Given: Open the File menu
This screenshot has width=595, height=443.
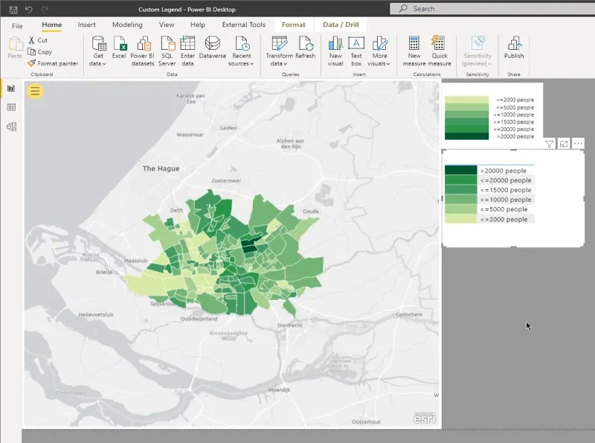Looking at the screenshot, I should point(17,26).
